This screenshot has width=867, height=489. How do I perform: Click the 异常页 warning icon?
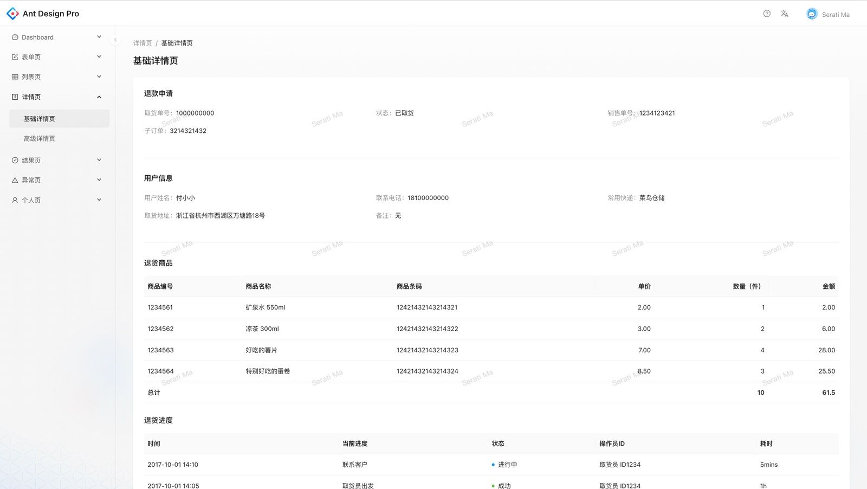(x=15, y=180)
